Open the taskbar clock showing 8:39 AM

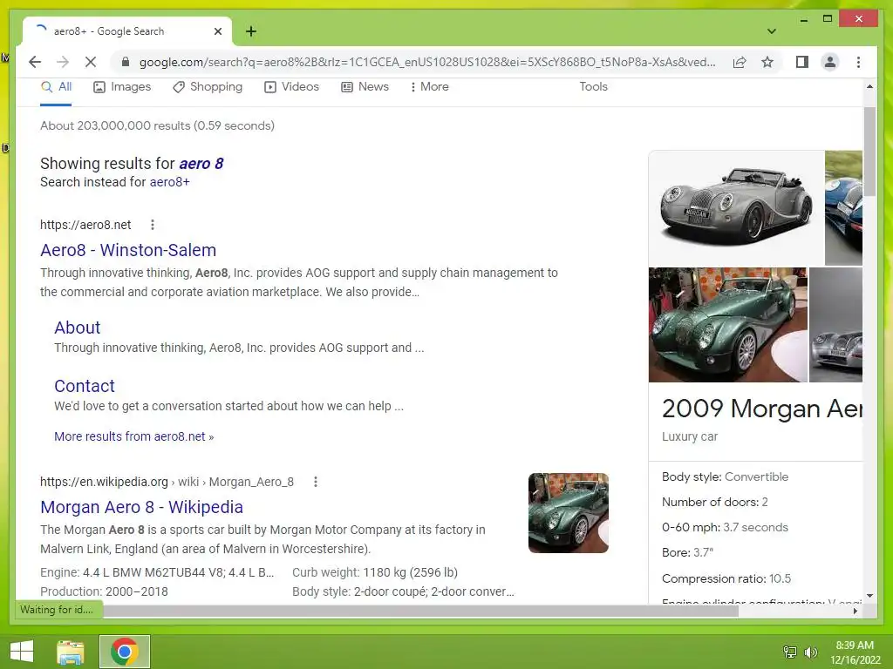coord(855,652)
